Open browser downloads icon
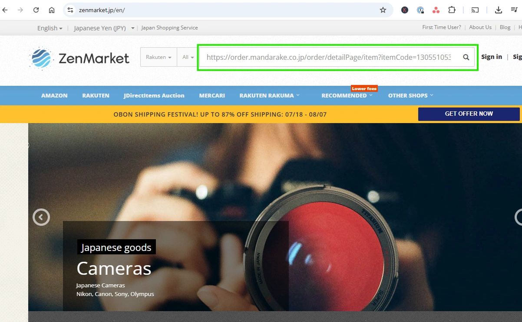The width and height of the screenshot is (522, 322). (498, 10)
